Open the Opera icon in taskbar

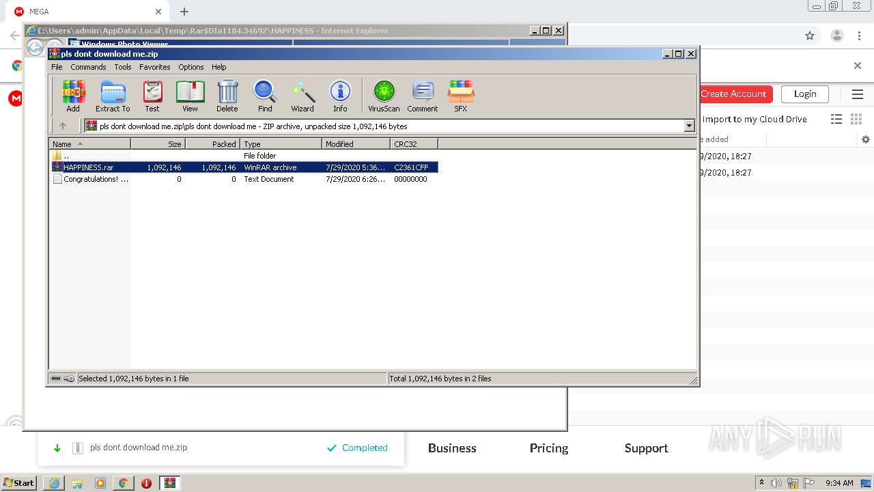146,483
